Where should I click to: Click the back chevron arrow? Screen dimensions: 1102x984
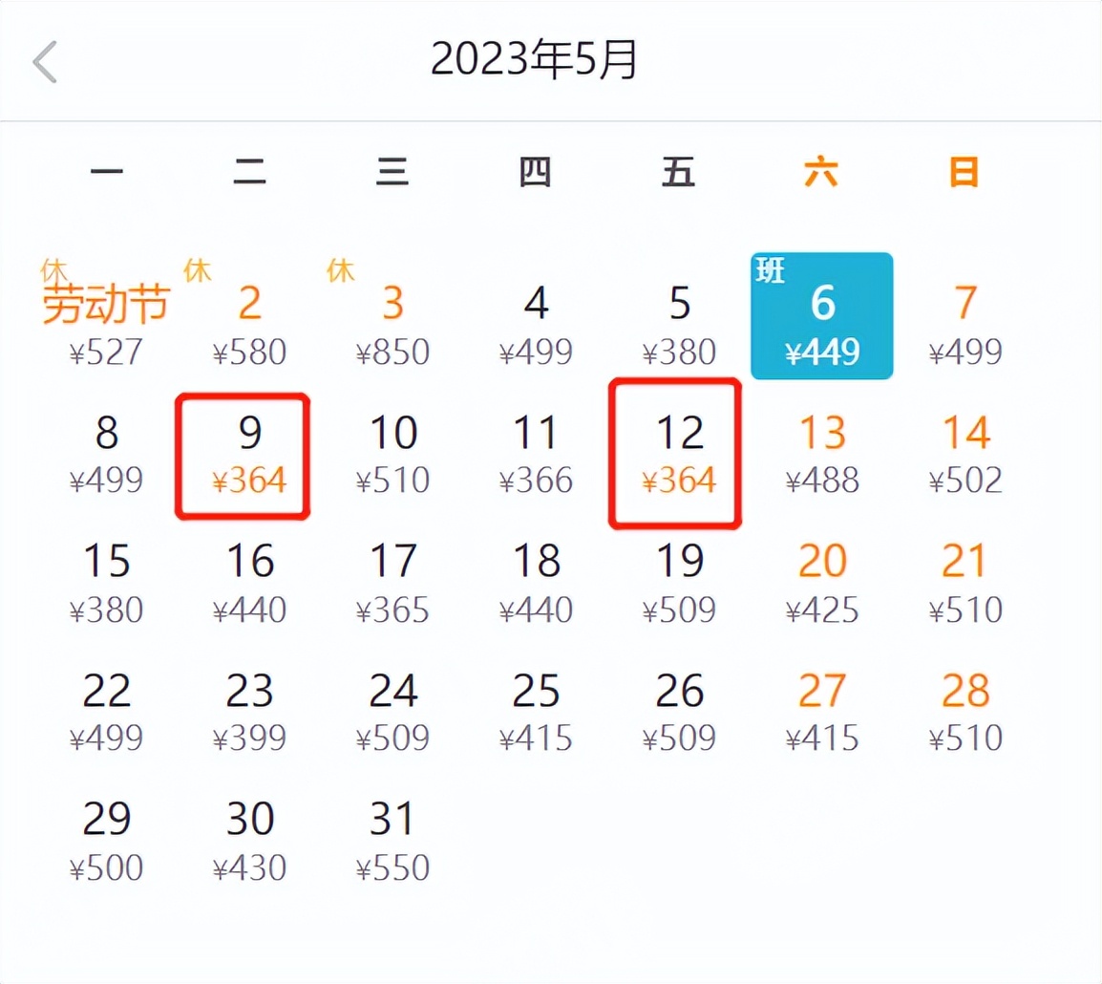coord(44,59)
